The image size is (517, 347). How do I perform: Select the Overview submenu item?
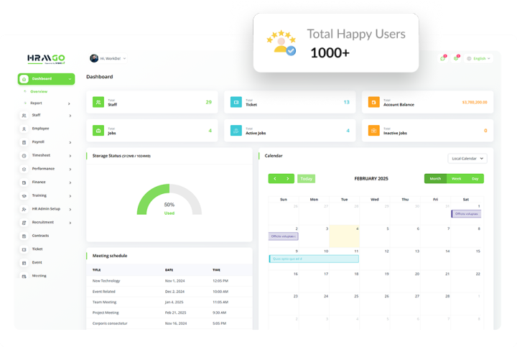point(39,92)
